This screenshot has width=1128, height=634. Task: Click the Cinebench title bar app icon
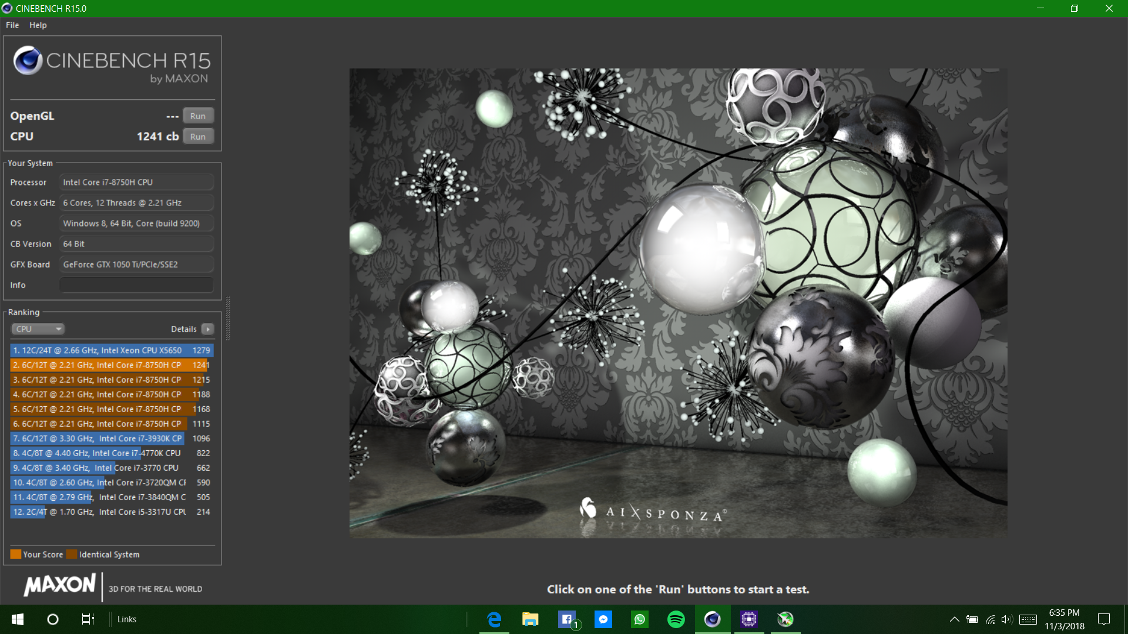point(7,8)
